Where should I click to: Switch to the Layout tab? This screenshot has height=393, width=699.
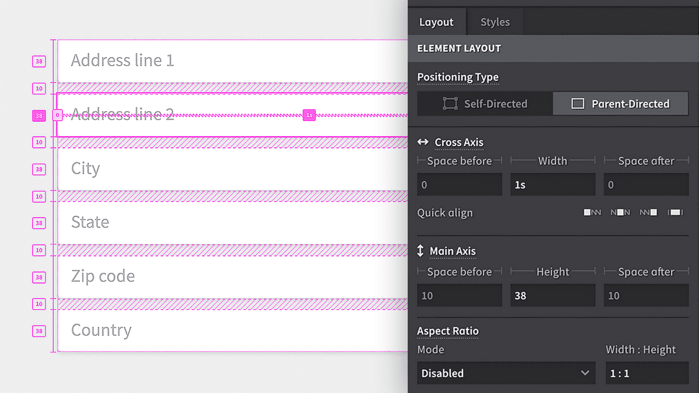pyautogui.click(x=437, y=22)
